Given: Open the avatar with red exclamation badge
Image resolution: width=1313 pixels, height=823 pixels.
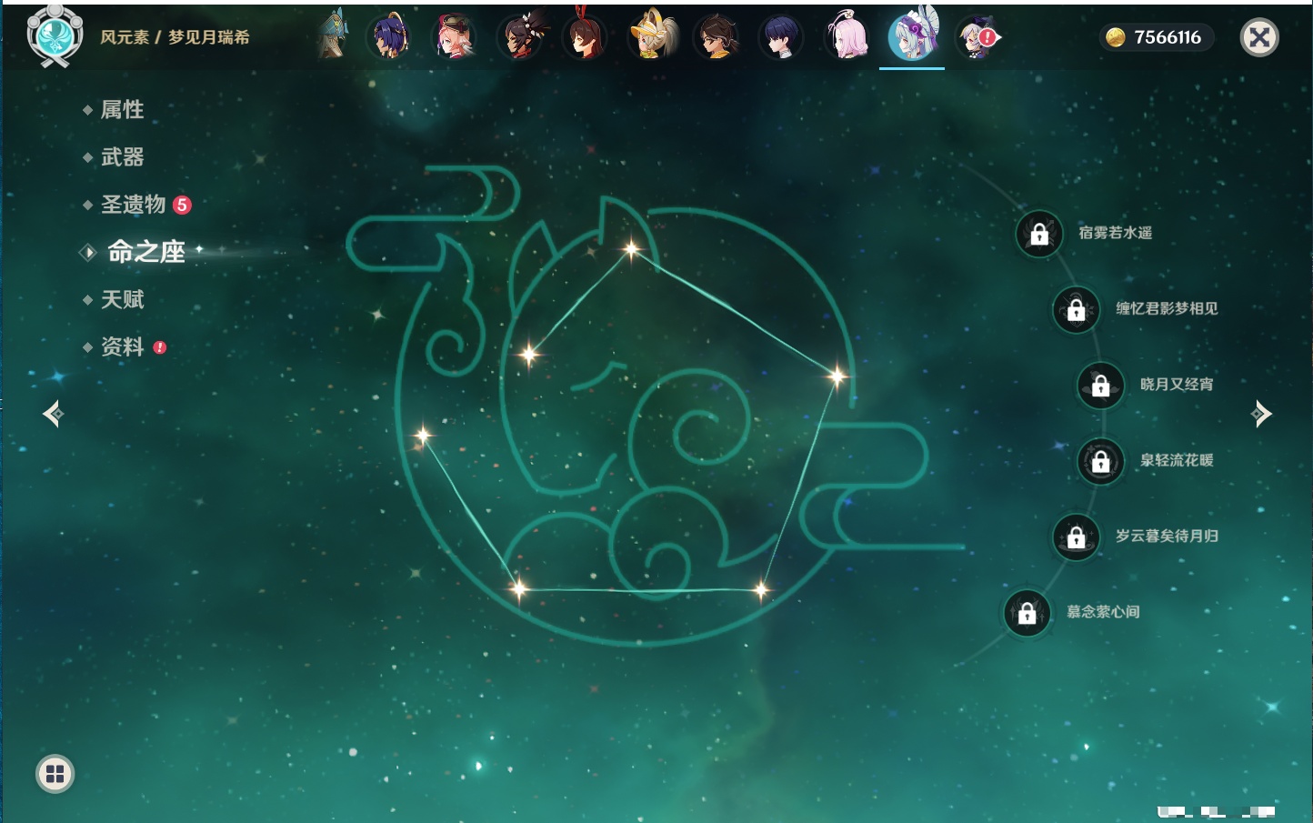Looking at the screenshot, I should tap(978, 37).
